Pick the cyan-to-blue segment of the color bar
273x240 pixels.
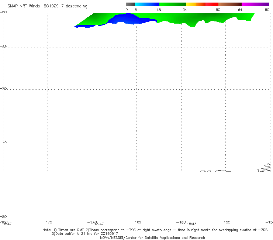147,4
